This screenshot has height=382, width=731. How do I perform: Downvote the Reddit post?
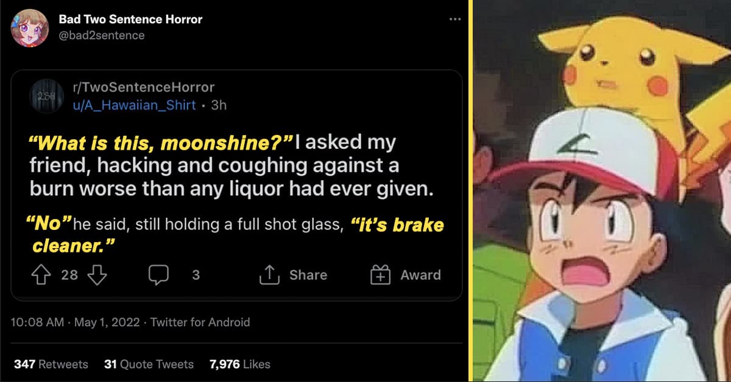click(x=97, y=275)
